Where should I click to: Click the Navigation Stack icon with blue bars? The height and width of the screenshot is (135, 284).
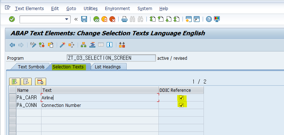click(x=92, y=45)
